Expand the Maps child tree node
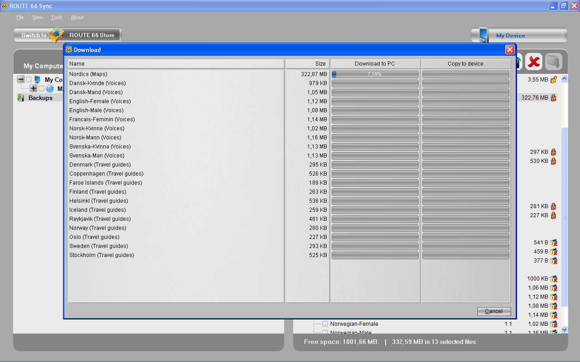Screen dimensions: 580x362 tap(34, 89)
